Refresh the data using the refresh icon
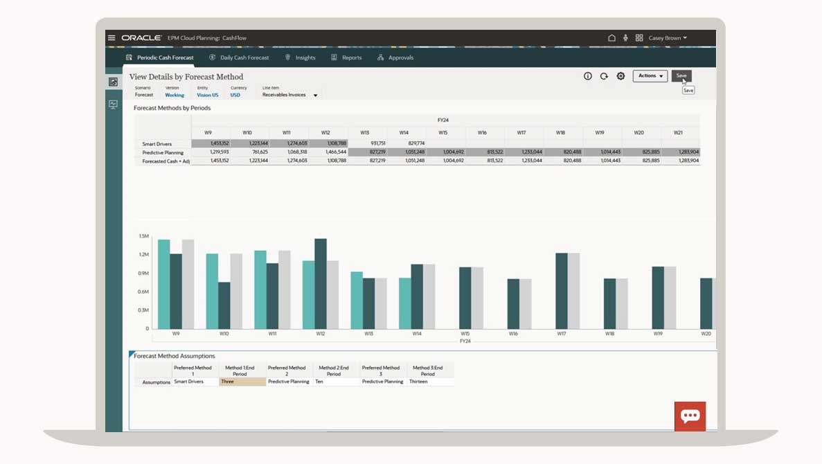This screenshot has height=464, width=822. coord(603,76)
